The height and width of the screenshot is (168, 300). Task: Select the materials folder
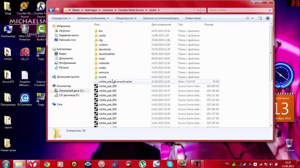click(104, 63)
